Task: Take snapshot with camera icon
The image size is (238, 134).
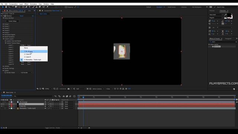Action: click(x=68, y=89)
